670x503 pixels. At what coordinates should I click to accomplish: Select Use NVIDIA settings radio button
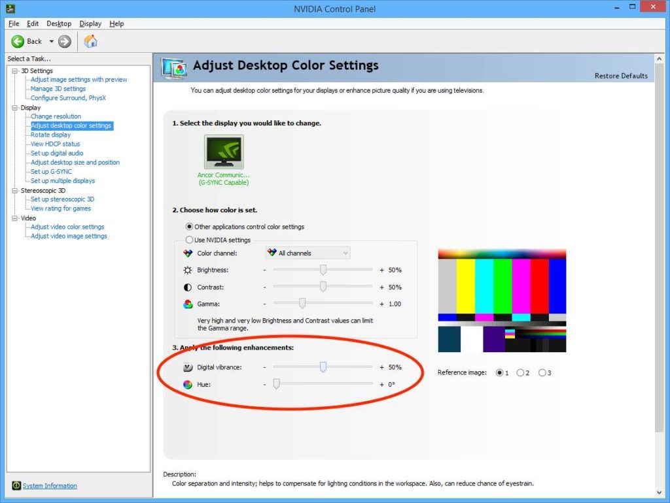189,240
